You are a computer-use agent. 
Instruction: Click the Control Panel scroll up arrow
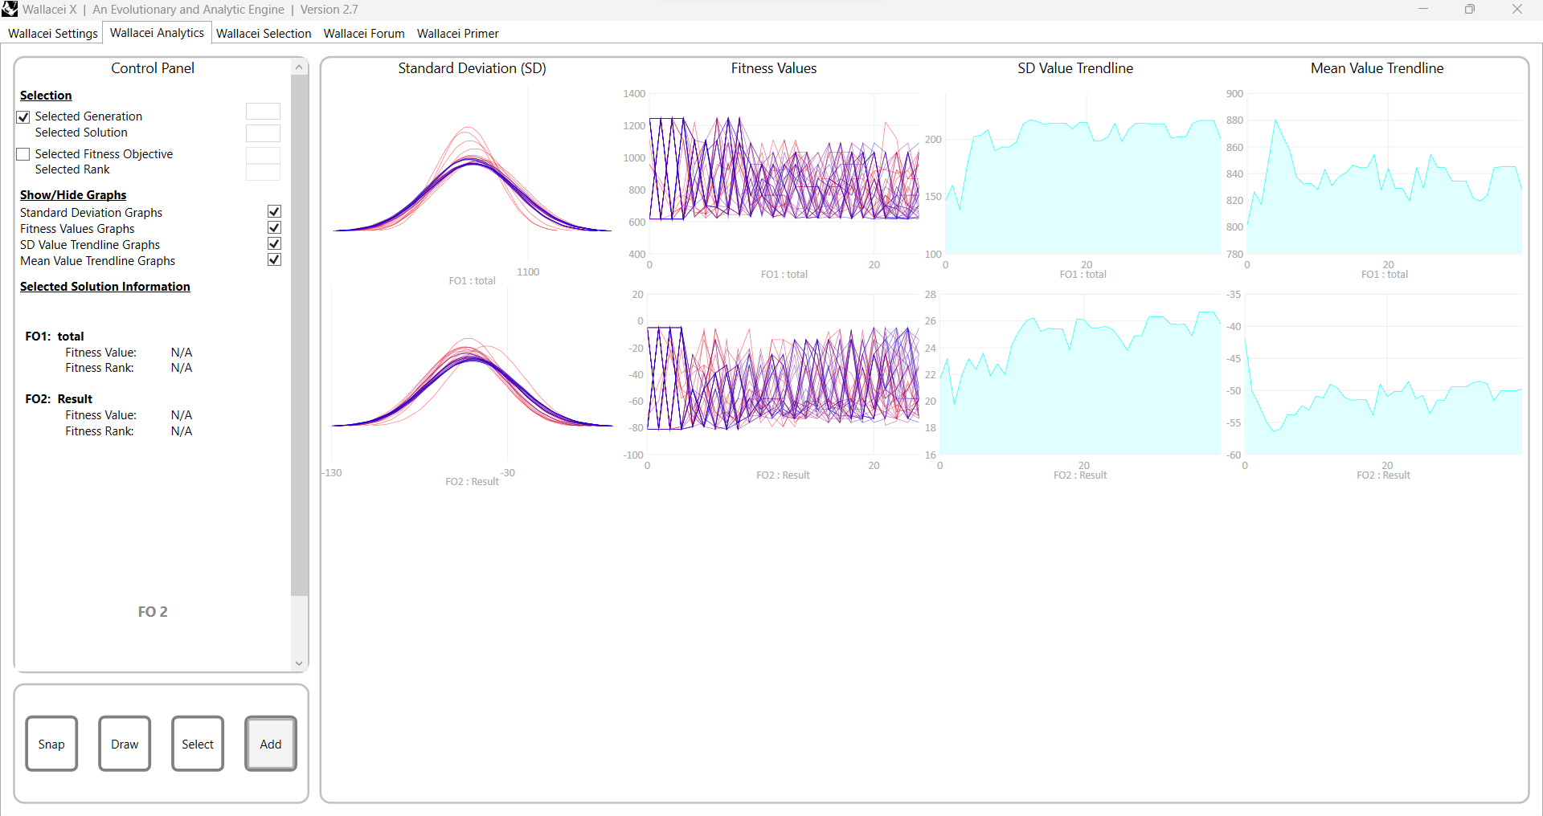(x=299, y=67)
